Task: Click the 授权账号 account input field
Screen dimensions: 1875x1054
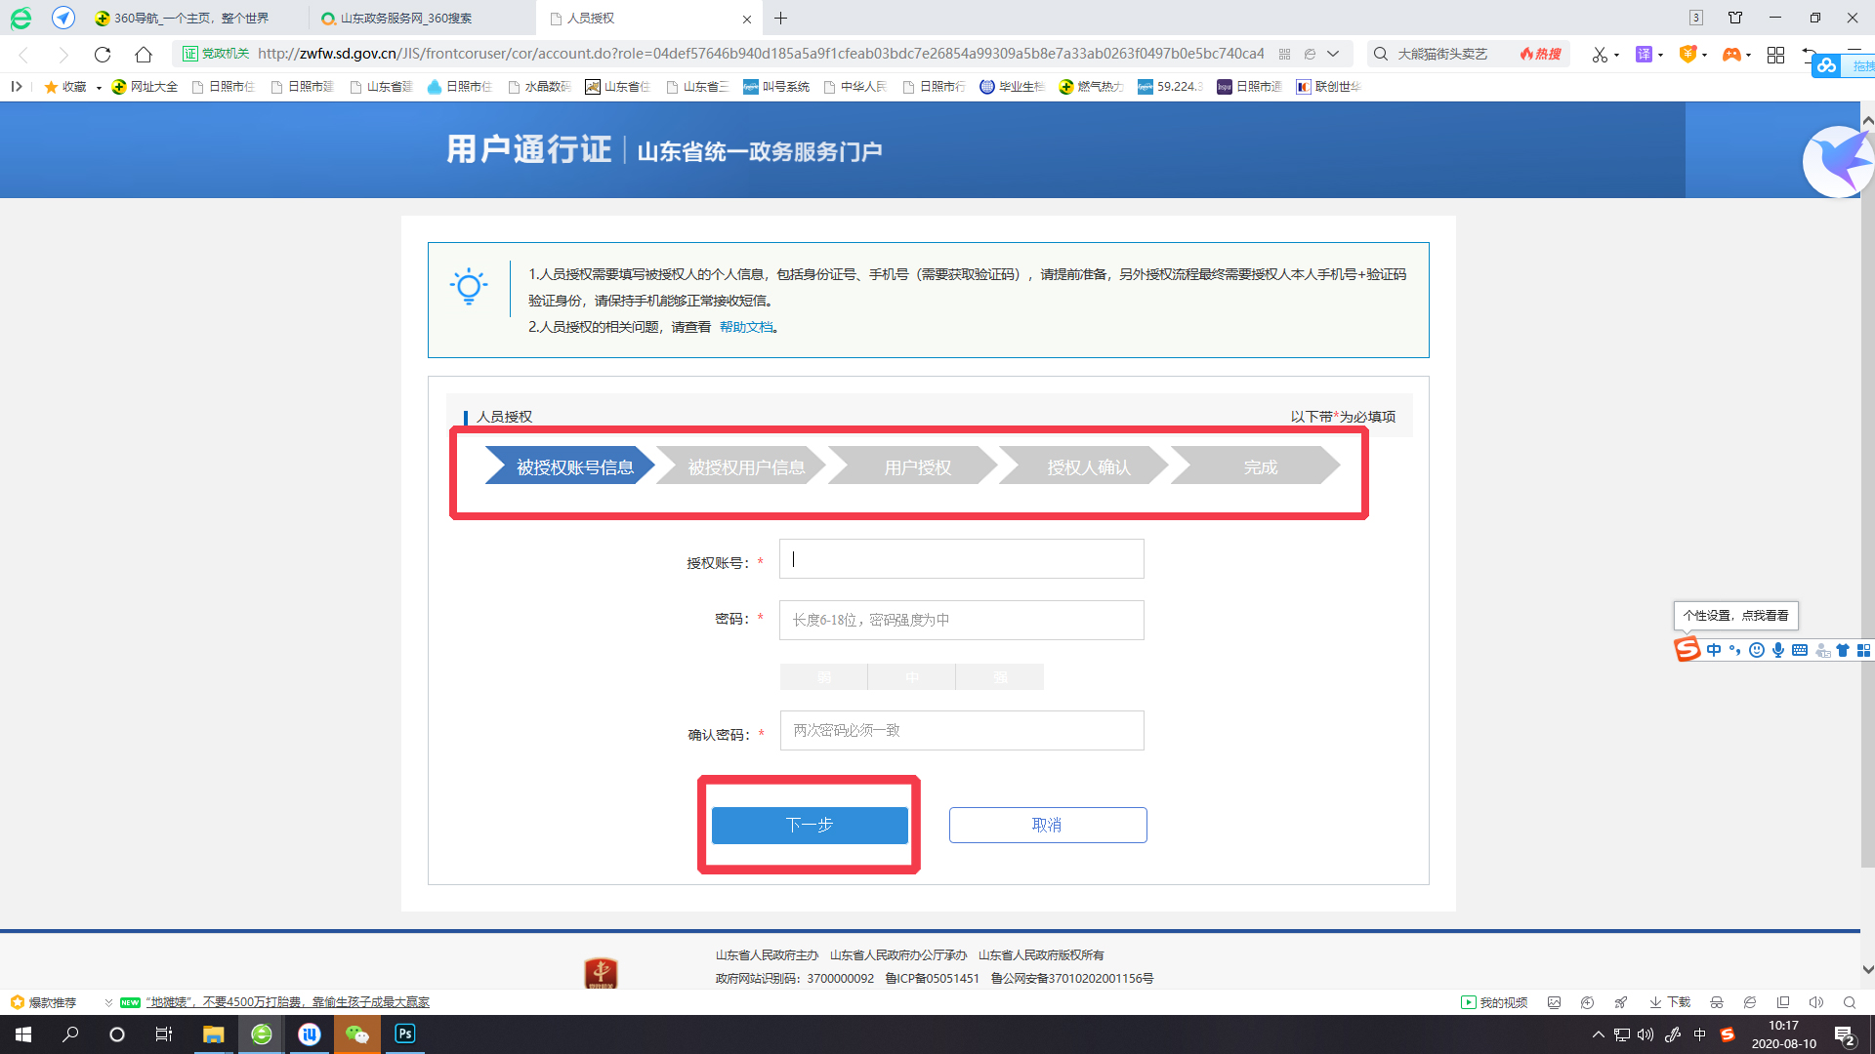Action: (x=960, y=558)
